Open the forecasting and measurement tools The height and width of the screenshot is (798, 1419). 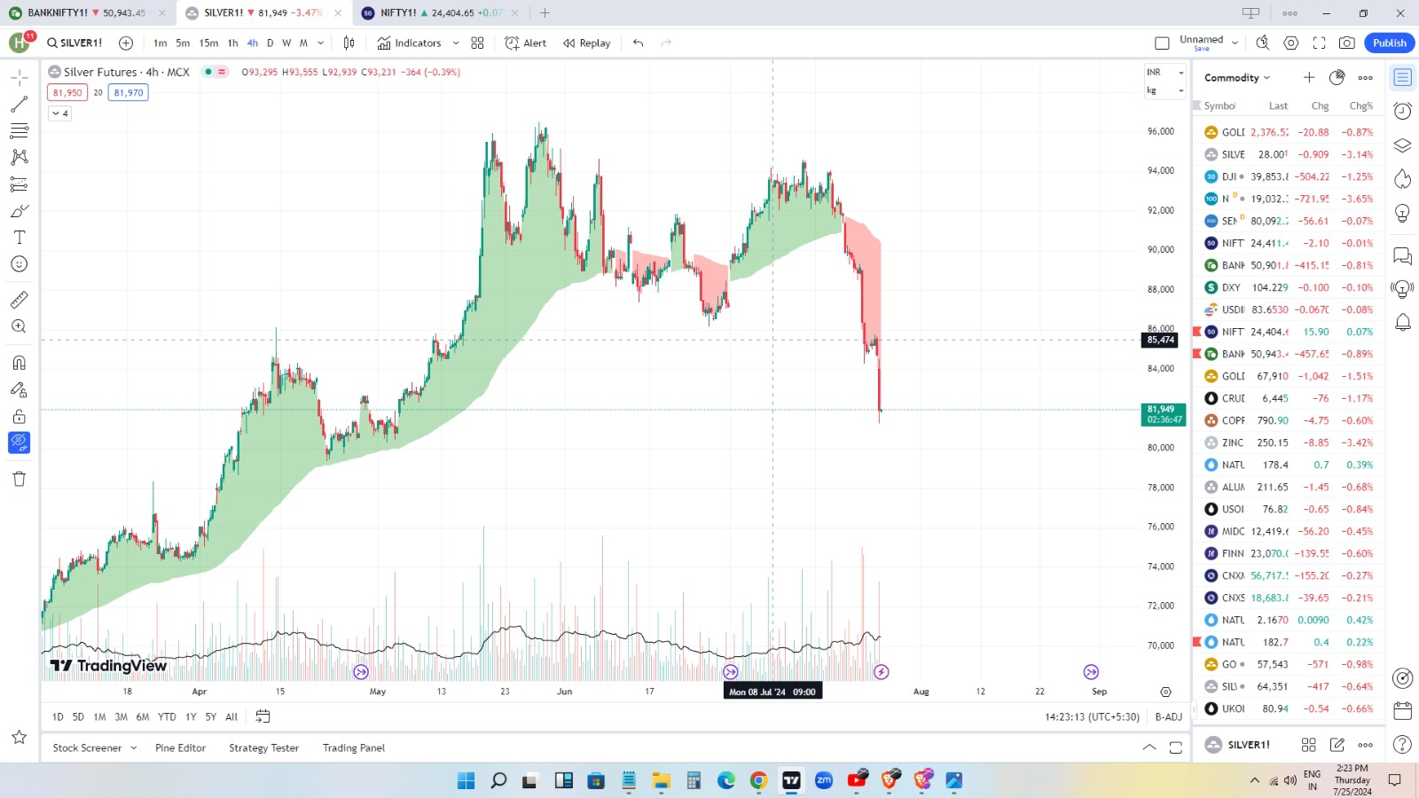19,184
